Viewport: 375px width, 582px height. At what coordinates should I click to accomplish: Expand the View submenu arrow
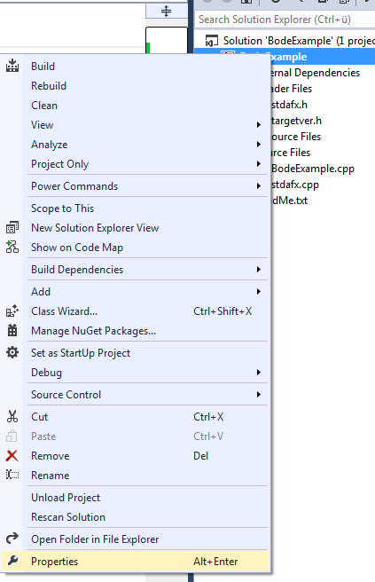(x=259, y=125)
